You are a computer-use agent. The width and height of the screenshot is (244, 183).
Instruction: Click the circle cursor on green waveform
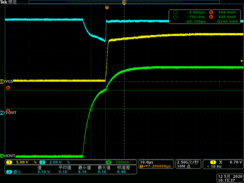point(105,90)
